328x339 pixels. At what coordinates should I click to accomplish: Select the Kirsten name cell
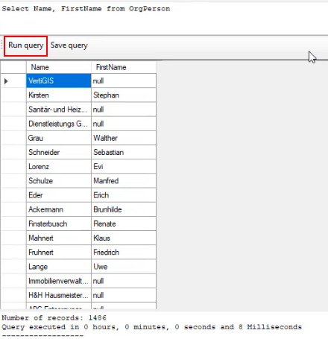pos(59,95)
